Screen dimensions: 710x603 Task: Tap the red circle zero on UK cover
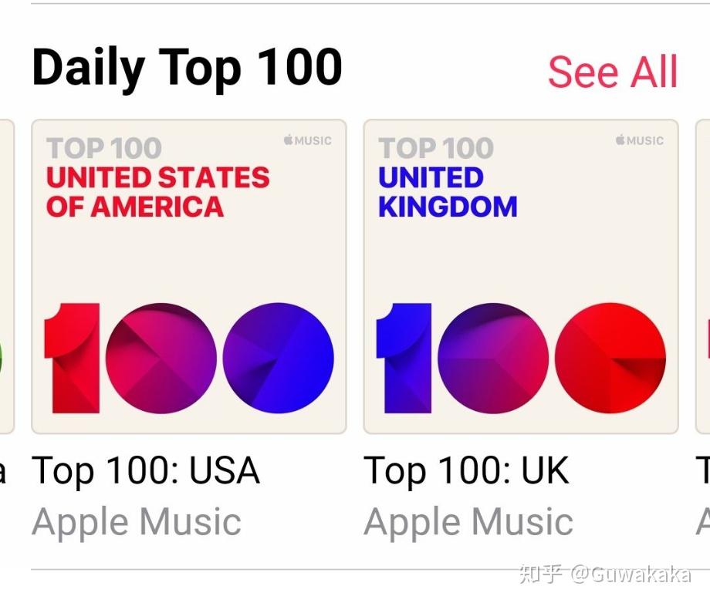[x=610, y=358]
